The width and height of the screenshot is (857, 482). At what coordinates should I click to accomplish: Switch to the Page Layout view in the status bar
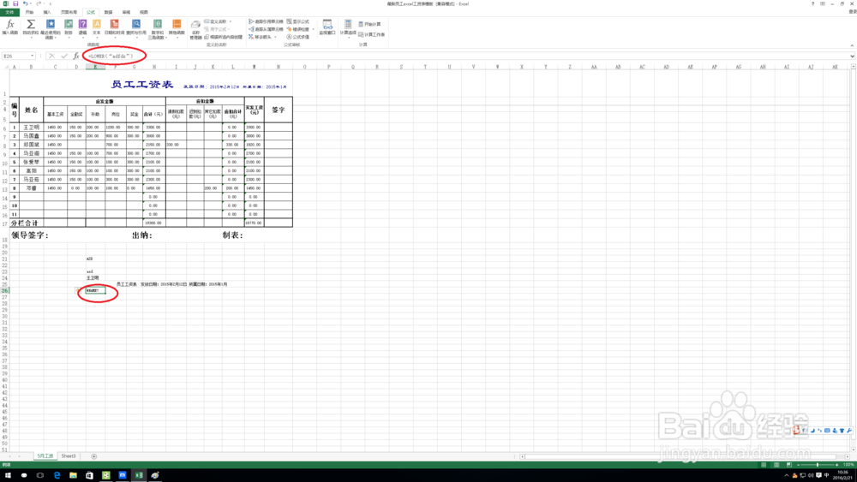coord(776,465)
